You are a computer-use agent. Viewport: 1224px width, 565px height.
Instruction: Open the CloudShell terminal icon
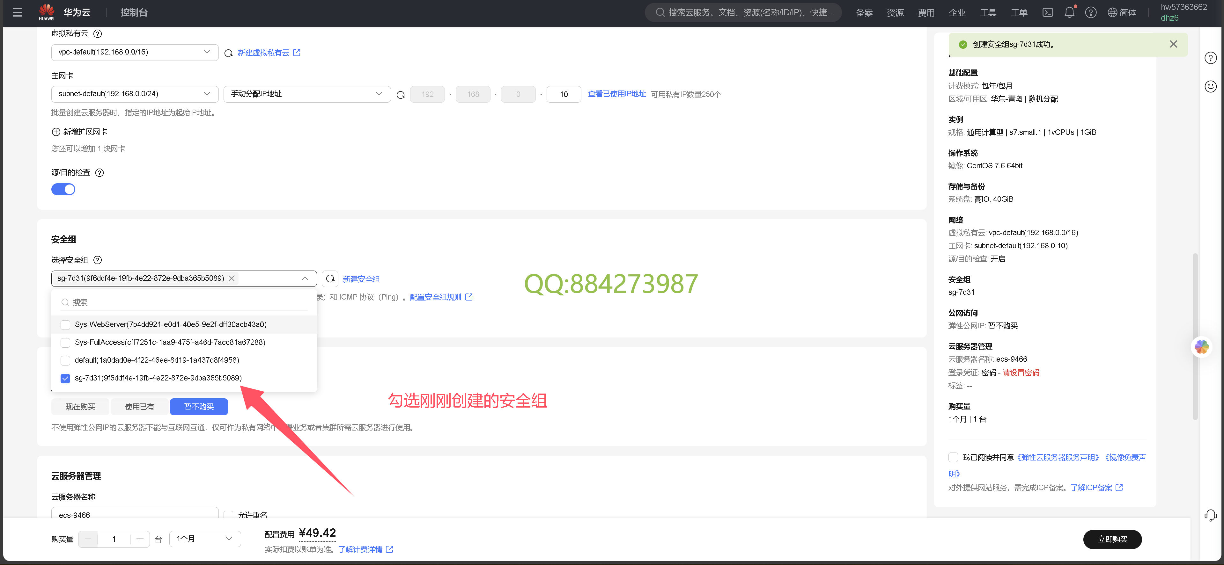tap(1048, 12)
